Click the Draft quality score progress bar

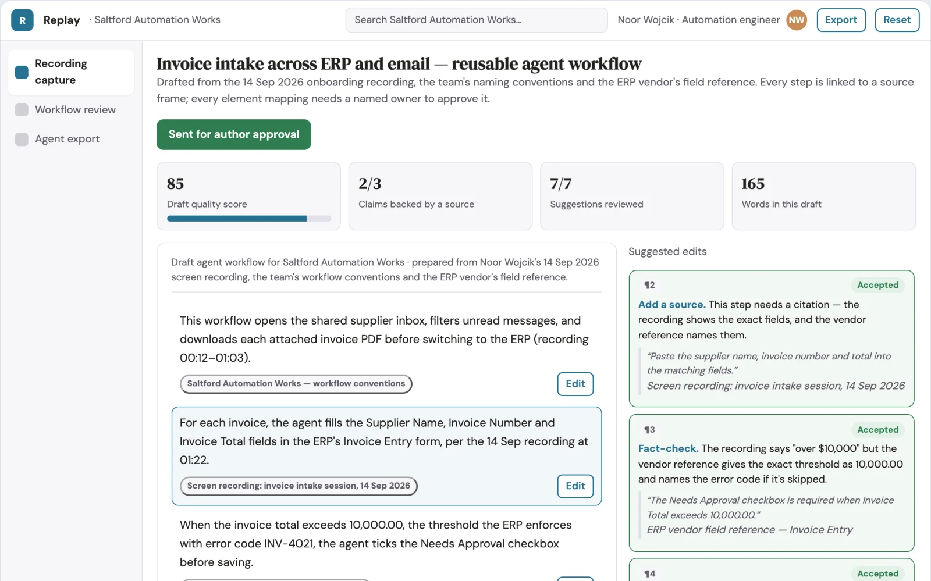(249, 219)
